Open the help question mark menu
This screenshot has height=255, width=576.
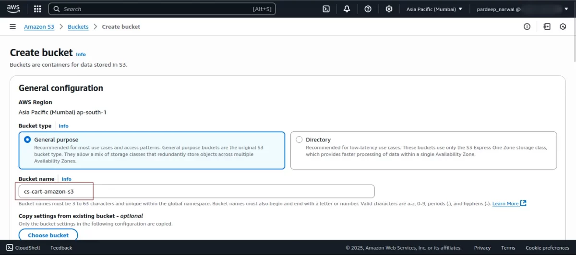pos(368,9)
